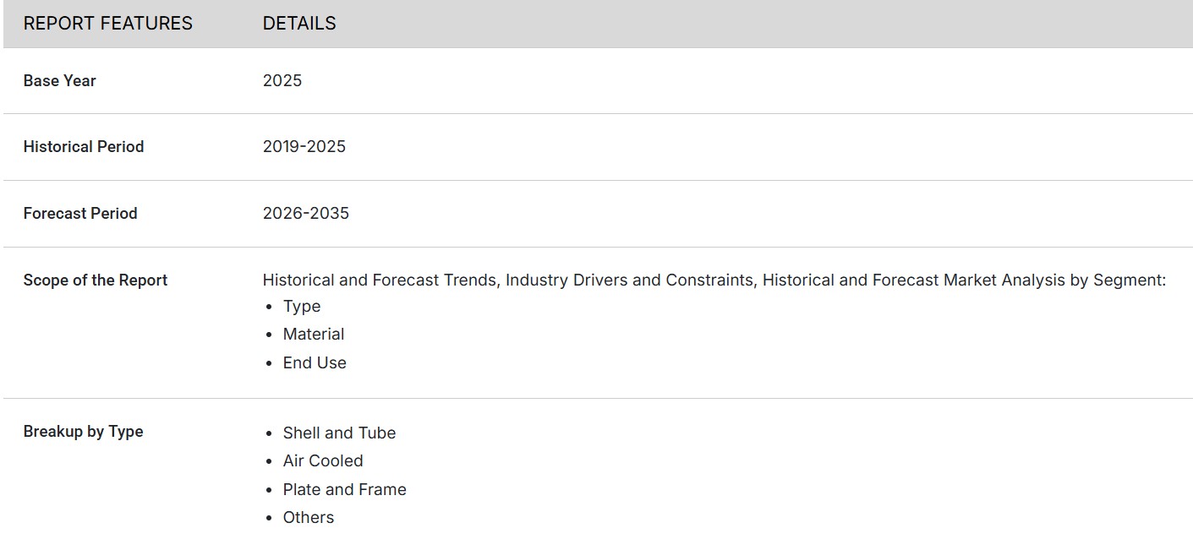The image size is (1193, 550).
Task: Click the Others bullet item
Action: pyautogui.click(x=308, y=518)
